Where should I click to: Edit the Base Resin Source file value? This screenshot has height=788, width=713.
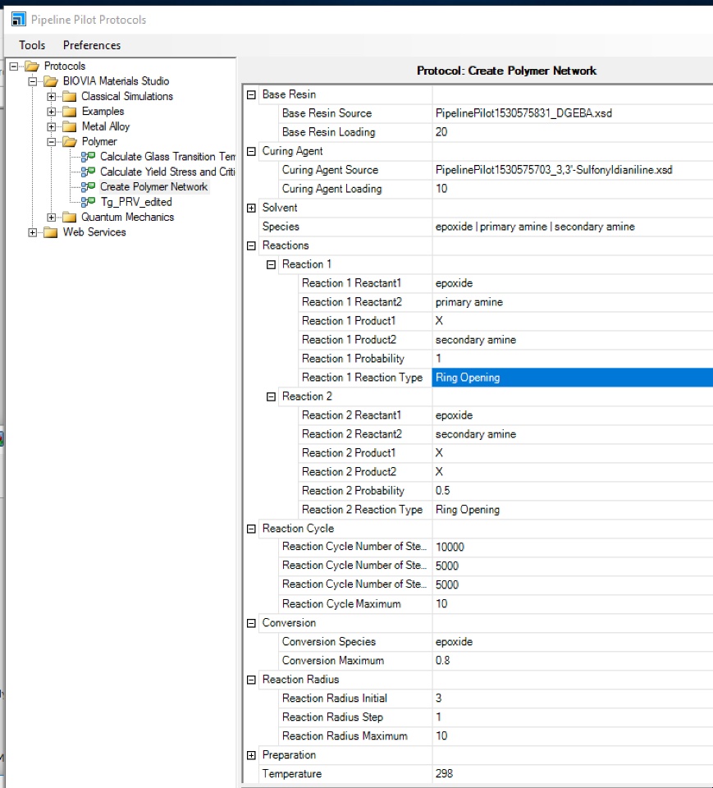pos(573,113)
